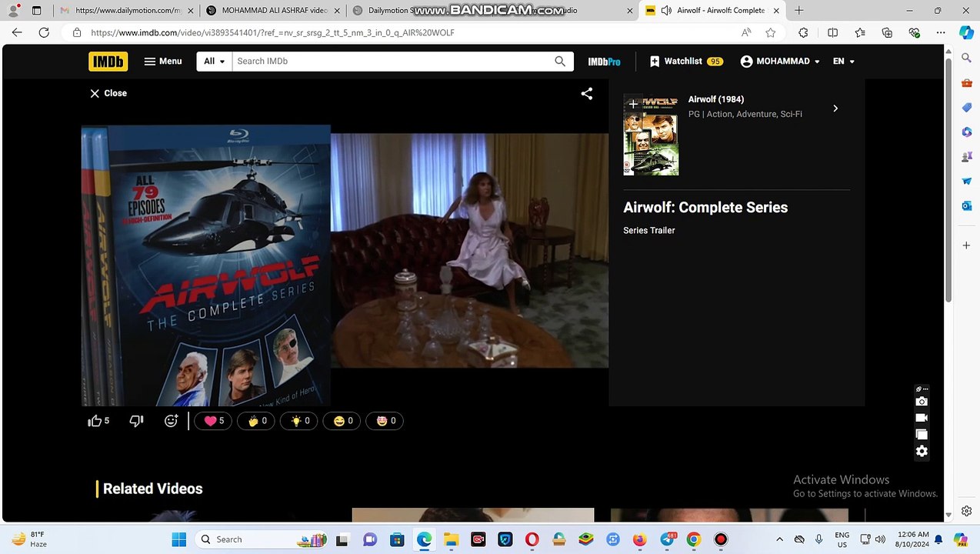
Task: Open the IMDb Menu
Action: click(x=163, y=62)
